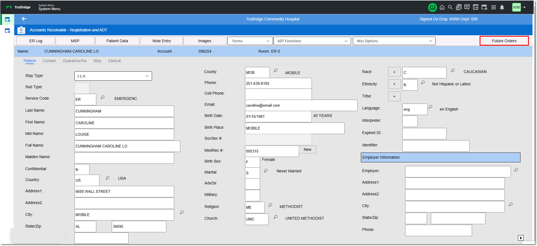Click the Address1 field with 6600 WALL STREET

point(124,191)
